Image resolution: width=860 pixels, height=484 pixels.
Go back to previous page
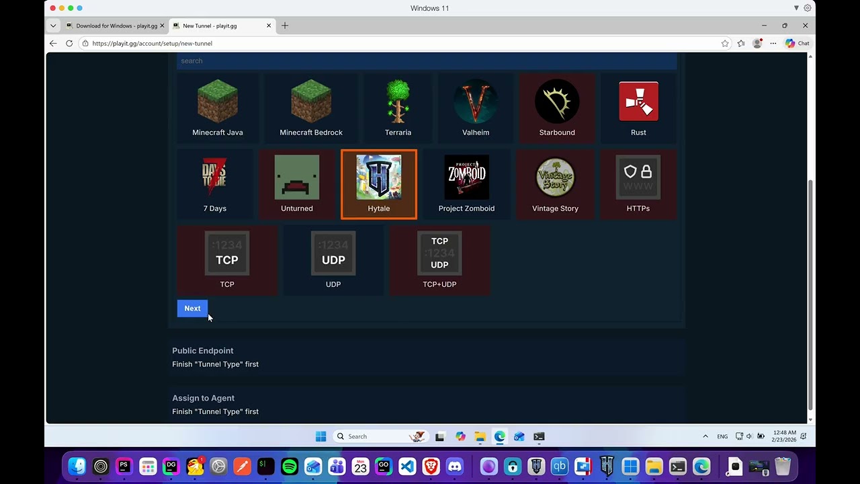click(x=53, y=43)
